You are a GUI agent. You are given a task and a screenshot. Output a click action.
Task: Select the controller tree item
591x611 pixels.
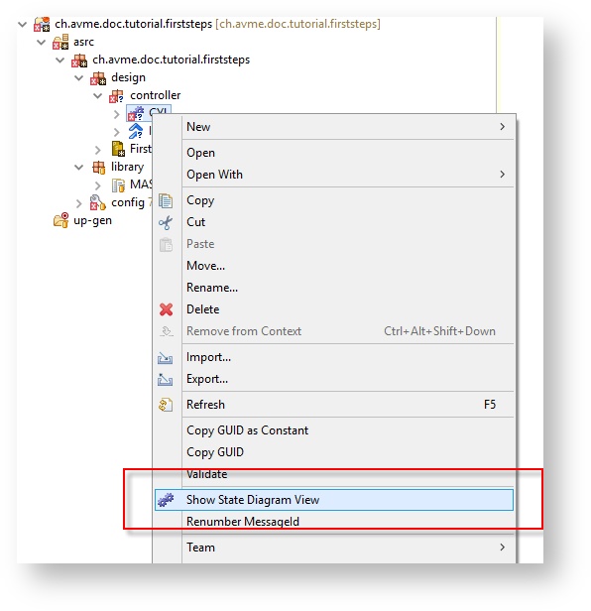click(x=155, y=95)
